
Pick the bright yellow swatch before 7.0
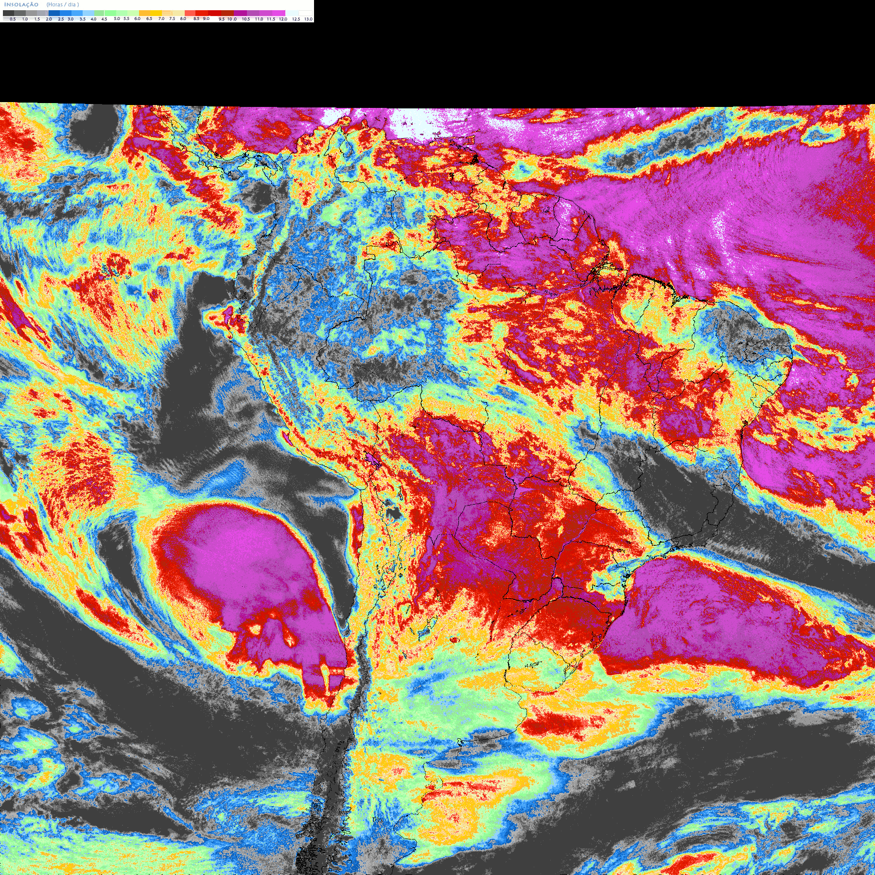click(x=156, y=13)
